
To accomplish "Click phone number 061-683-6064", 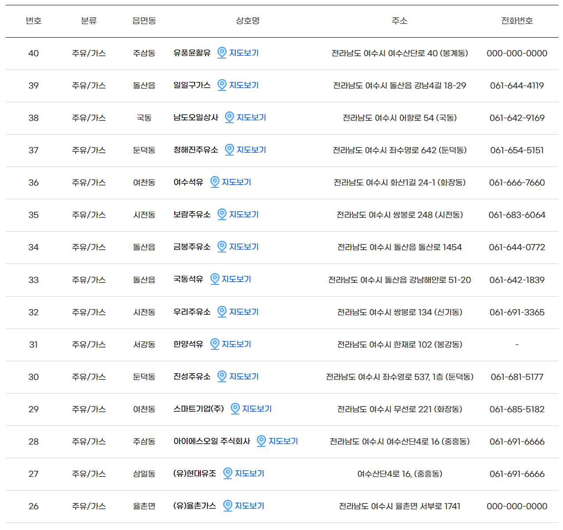I will [x=517, y=215].
